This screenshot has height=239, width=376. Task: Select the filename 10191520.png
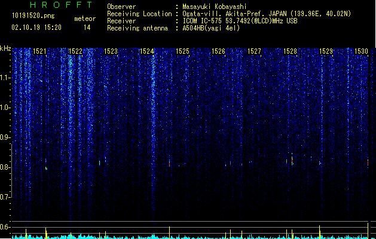pyautogui.click(x=33, y=16)
